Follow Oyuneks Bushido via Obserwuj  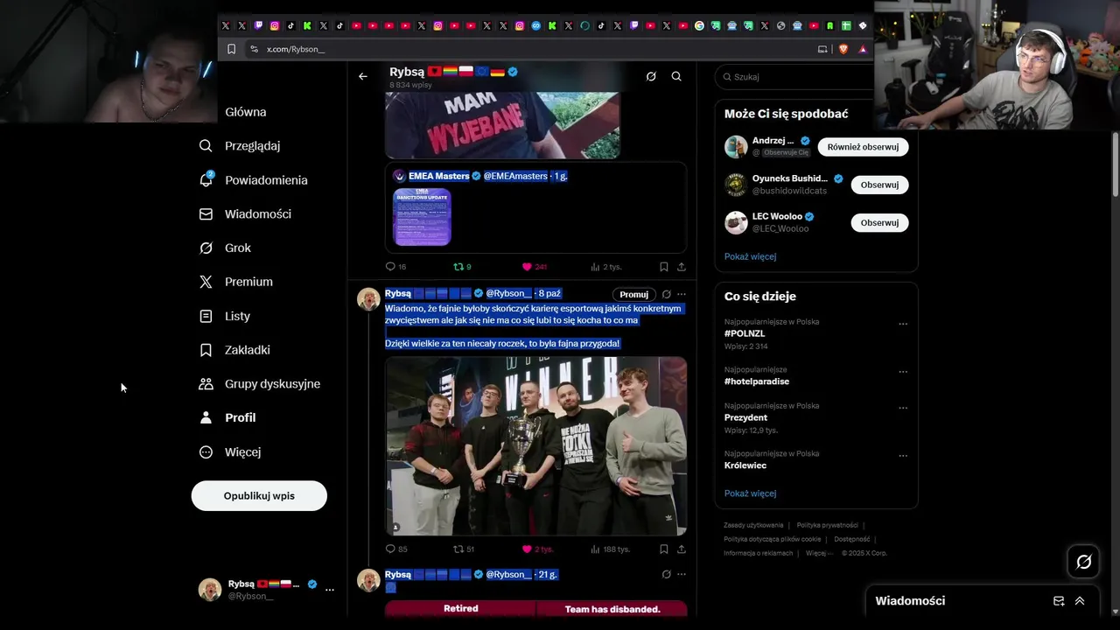879,185
